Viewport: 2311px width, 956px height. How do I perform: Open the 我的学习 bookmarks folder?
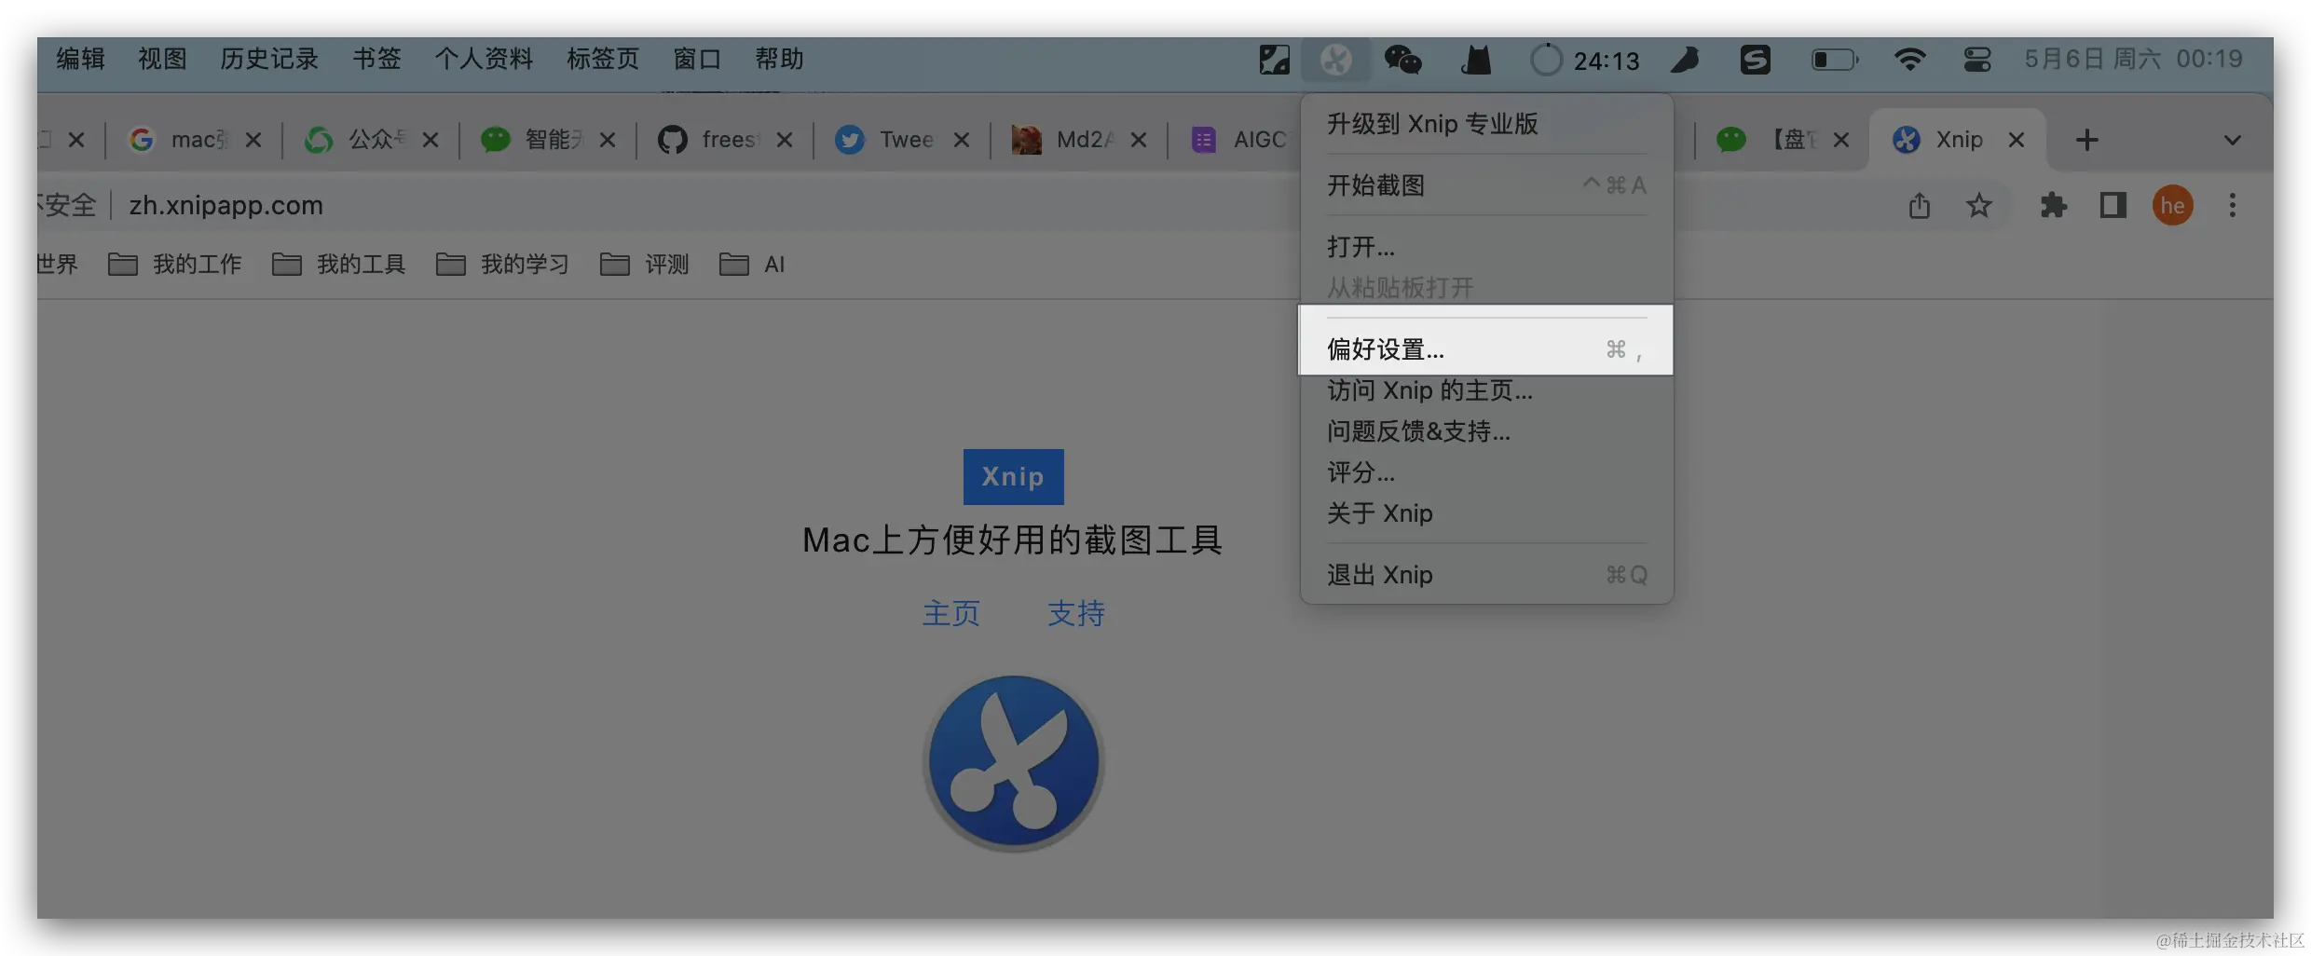click(x=503, y=265)
